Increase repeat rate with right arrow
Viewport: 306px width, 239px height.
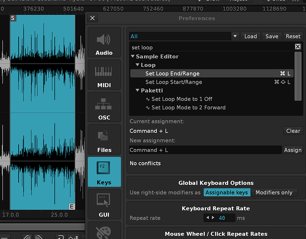(x=213, y=217)
